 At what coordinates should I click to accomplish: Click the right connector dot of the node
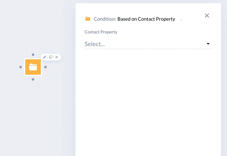click(x=45, y=67)
